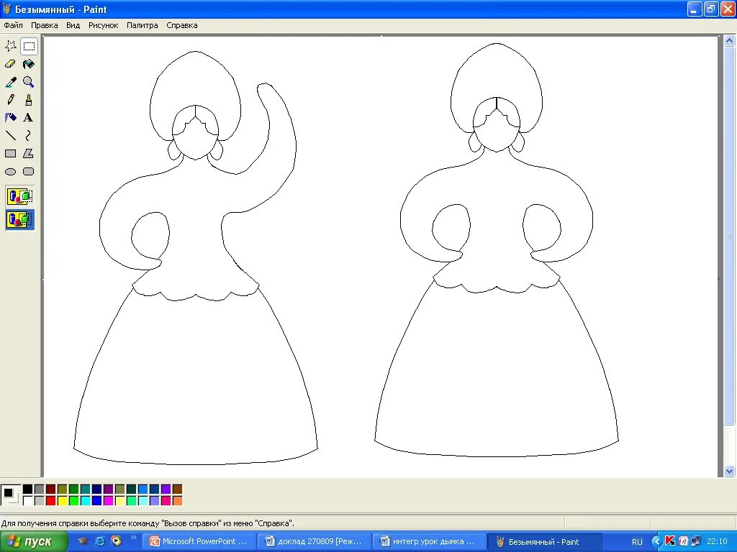Pick the straight Line tool
Viewport: 737px width, 552px height.
click(11, 136)
